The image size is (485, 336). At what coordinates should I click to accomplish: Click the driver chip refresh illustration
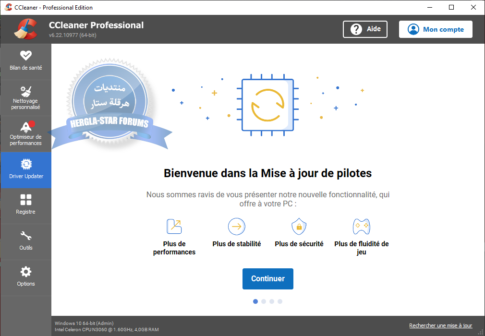(267, 105)
